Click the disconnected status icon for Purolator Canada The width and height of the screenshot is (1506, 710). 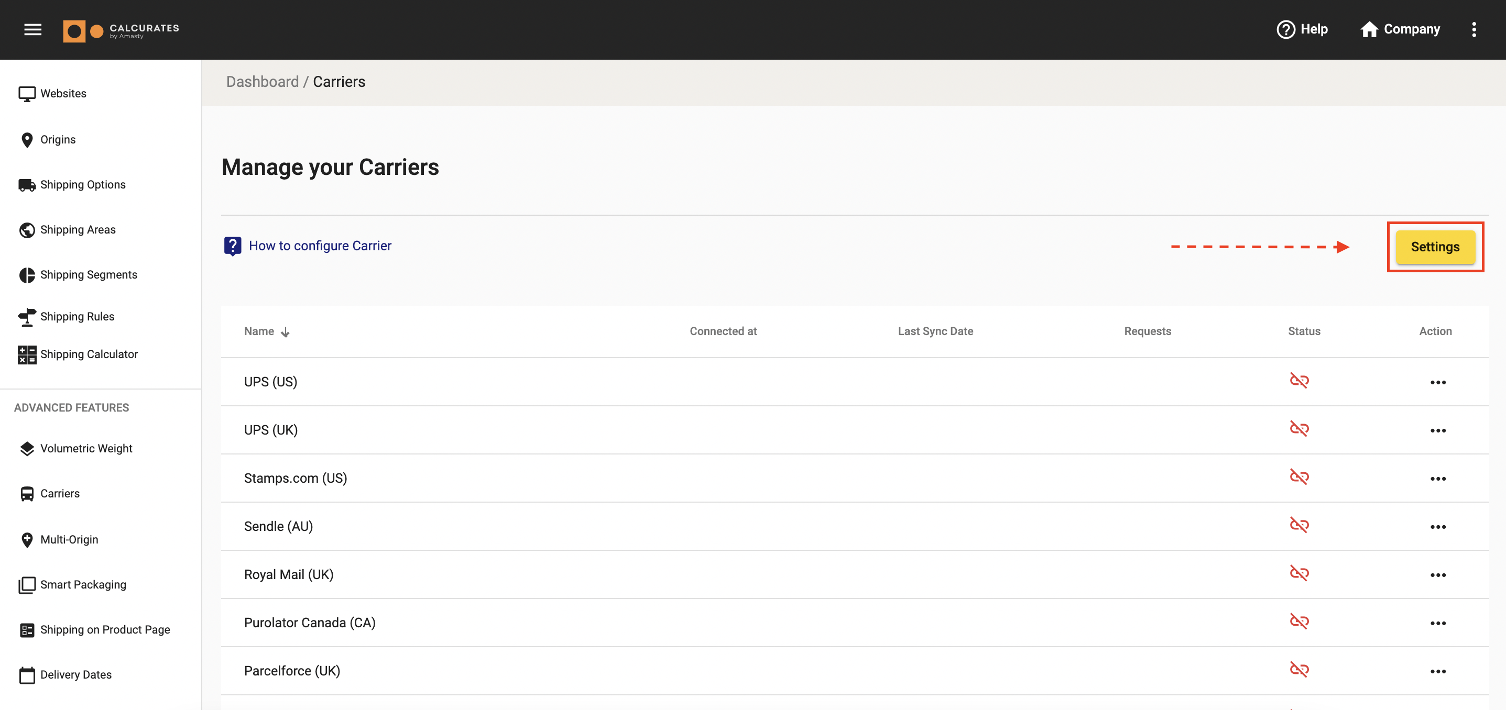1299,622
